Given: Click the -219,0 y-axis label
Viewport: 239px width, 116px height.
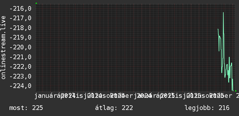Looking at the screenshot, I should [x=20, y=38].
